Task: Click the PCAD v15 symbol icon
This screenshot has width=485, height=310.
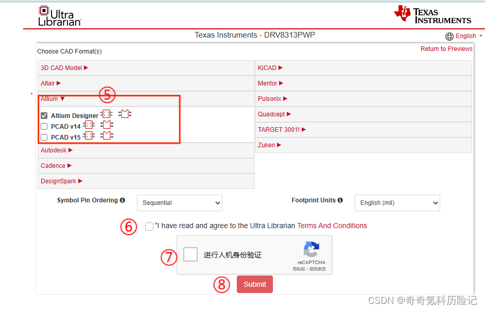Action: (x=89, y=135)
